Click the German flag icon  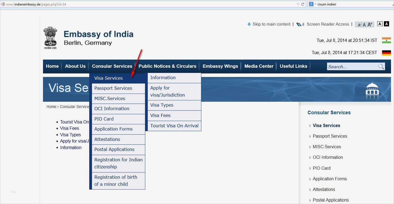coord(386,53)
